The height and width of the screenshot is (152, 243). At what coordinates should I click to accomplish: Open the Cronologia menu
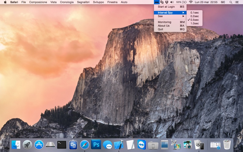[67, 2]
